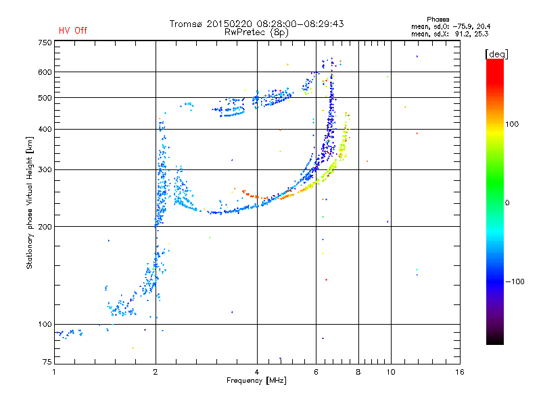The height and width of the screenshot is (405, 541).
Task: Click the 'mean, sd,X: 91.2, 25.3' line
Action: 450,34
